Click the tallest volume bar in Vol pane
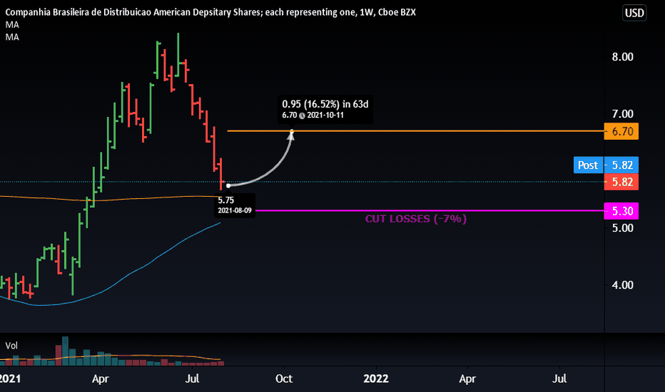Image resolution: width=665 pixels, height=392 pixels. coord(66,351)
